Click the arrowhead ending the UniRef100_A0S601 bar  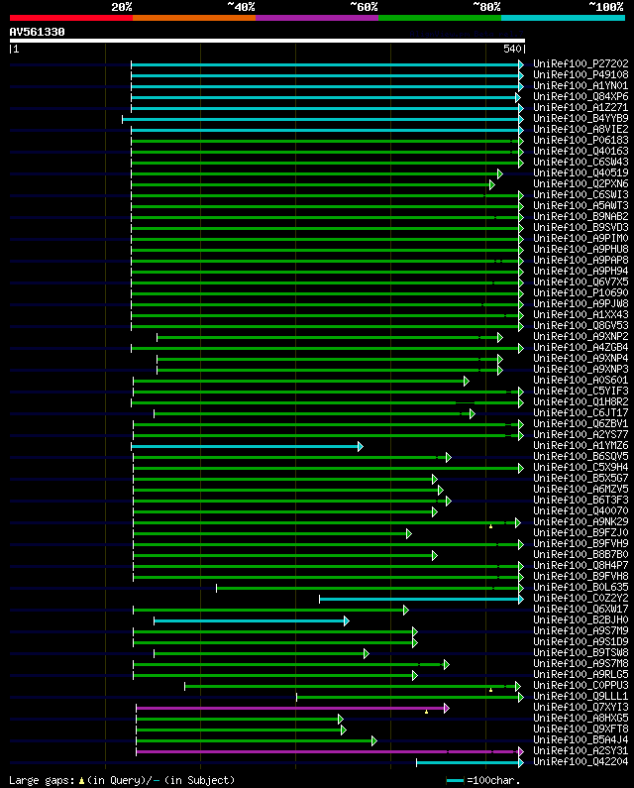pyautogui.click(x=467, y=382)
